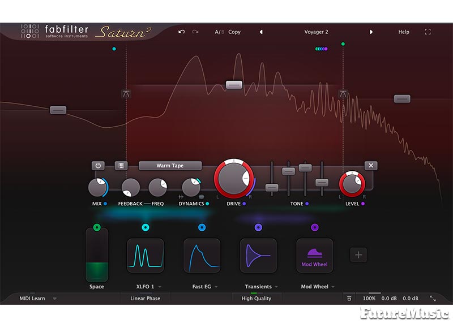Screen dimensions: 453x328
Task: Click the FEEDBACK knob
Action: pos(131,188)
